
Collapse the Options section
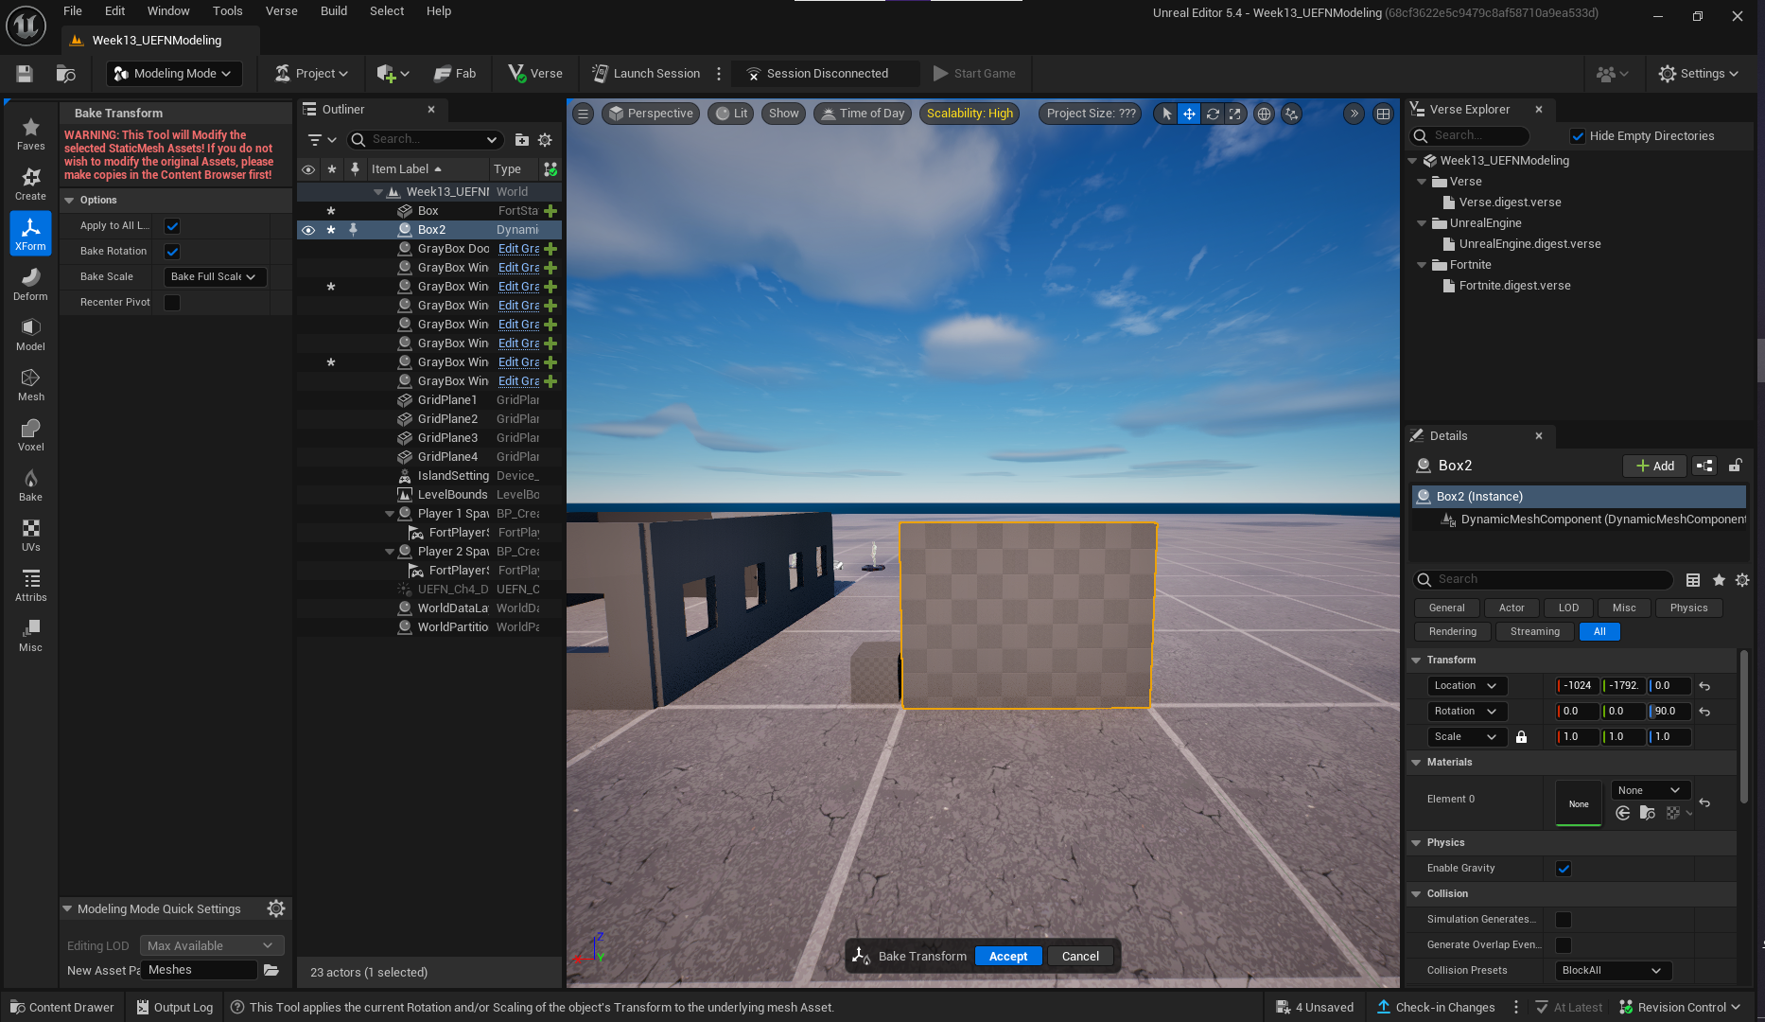[69, 200]
